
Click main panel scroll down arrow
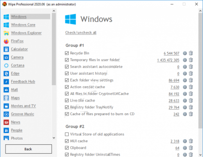coord(200,155)
